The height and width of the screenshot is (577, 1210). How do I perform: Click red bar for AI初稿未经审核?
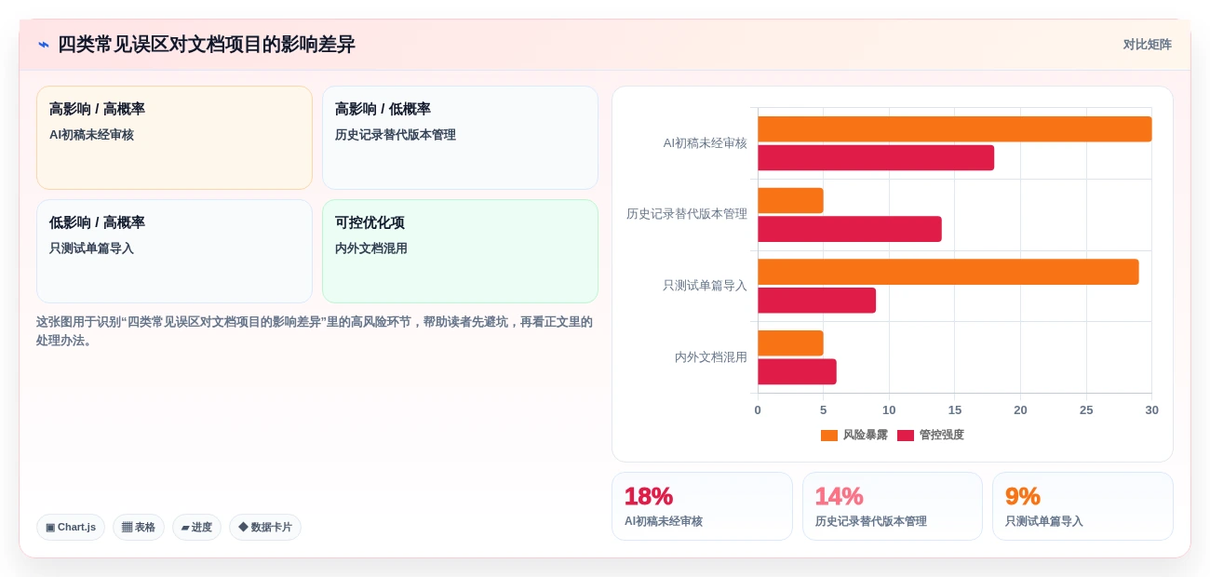click(x=876, y=158)
